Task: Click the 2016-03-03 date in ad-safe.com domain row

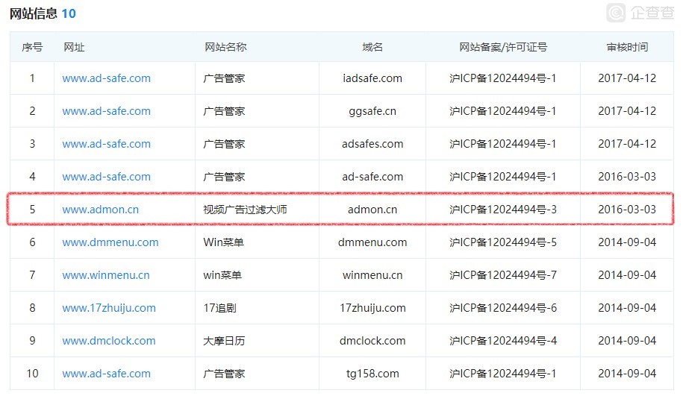Action: tap(627, 177)
